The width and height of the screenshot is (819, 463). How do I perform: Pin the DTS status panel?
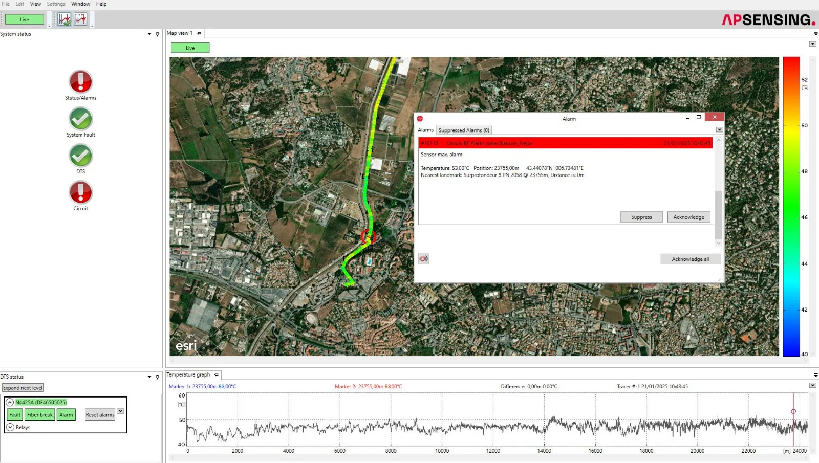[x=157, y=377]
